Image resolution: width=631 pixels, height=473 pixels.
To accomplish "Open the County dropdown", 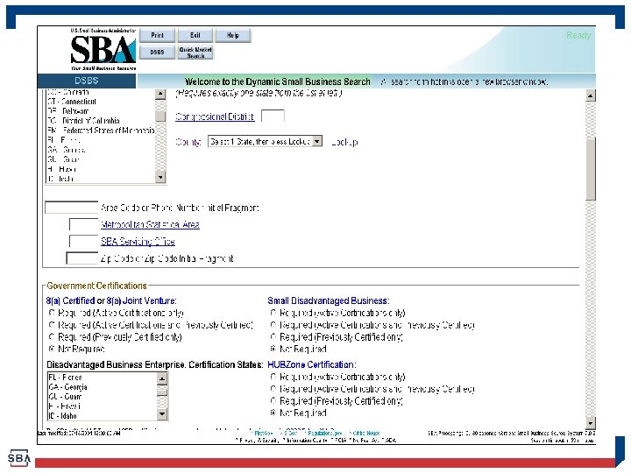I will click(x=265, y=142).
